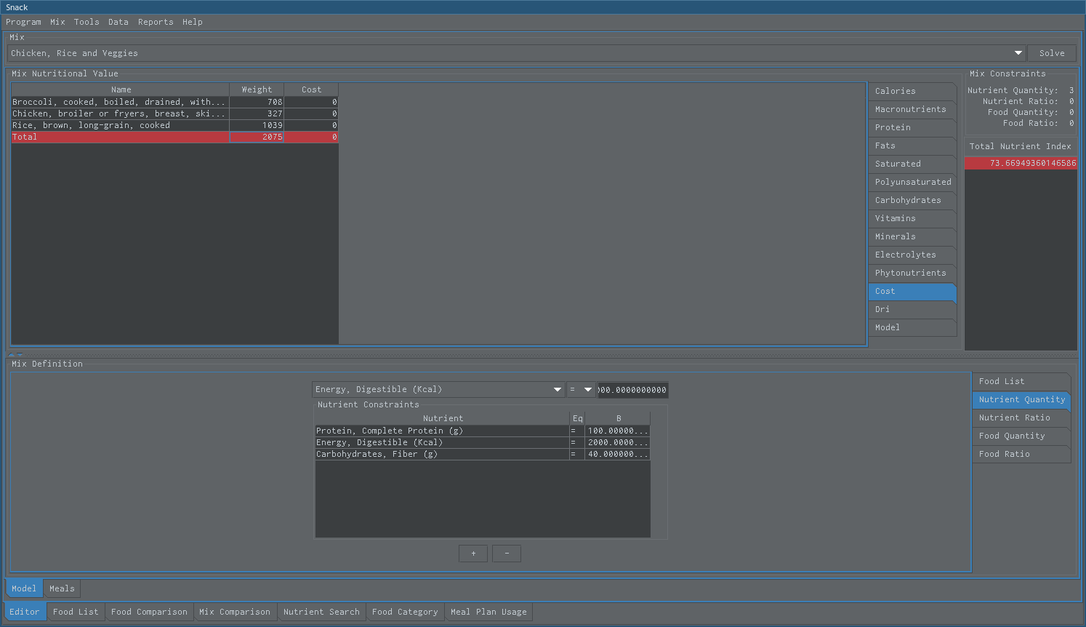Select the Carbohydrates, Fiber (g) constraint row
This screenshot has height=627, width=1086.
tap(483, 454)
